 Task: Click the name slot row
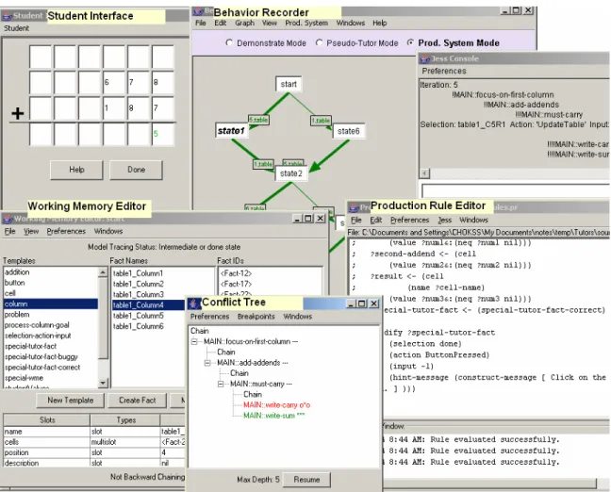point(94,432)
